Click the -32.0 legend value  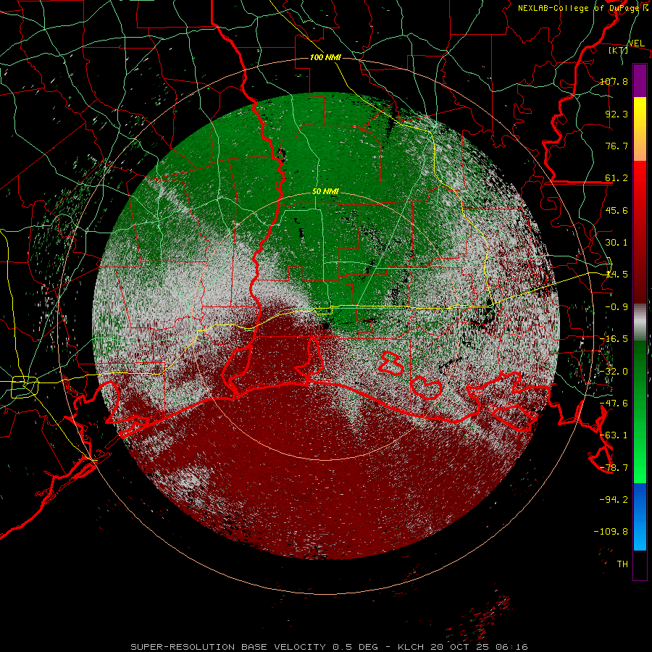[x=614, y=372]
